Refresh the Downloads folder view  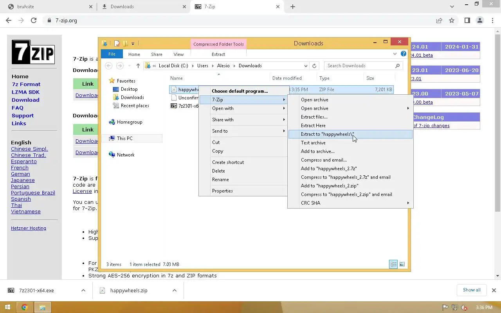pyautogui.click(x=314, y=66)
